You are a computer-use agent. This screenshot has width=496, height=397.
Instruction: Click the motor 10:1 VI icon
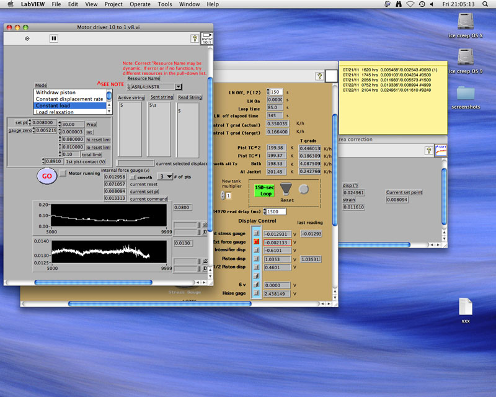(x=206, y=38)
